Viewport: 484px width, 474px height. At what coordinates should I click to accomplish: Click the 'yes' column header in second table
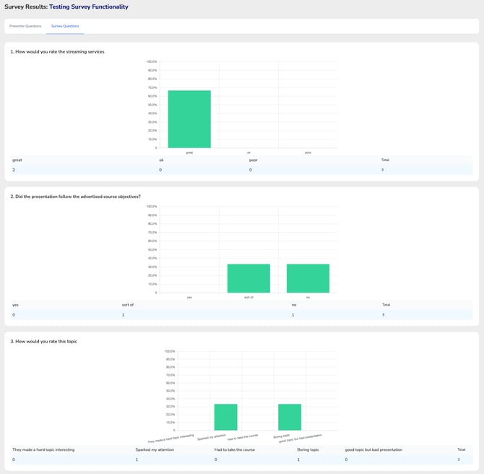pyautogui.click(x=16, y=305)
